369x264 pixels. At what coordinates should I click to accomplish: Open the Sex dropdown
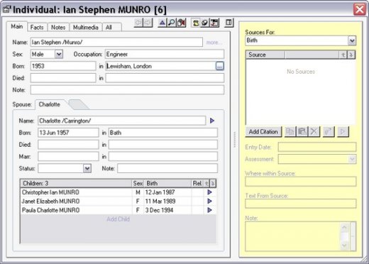click(x=59, y=54)
